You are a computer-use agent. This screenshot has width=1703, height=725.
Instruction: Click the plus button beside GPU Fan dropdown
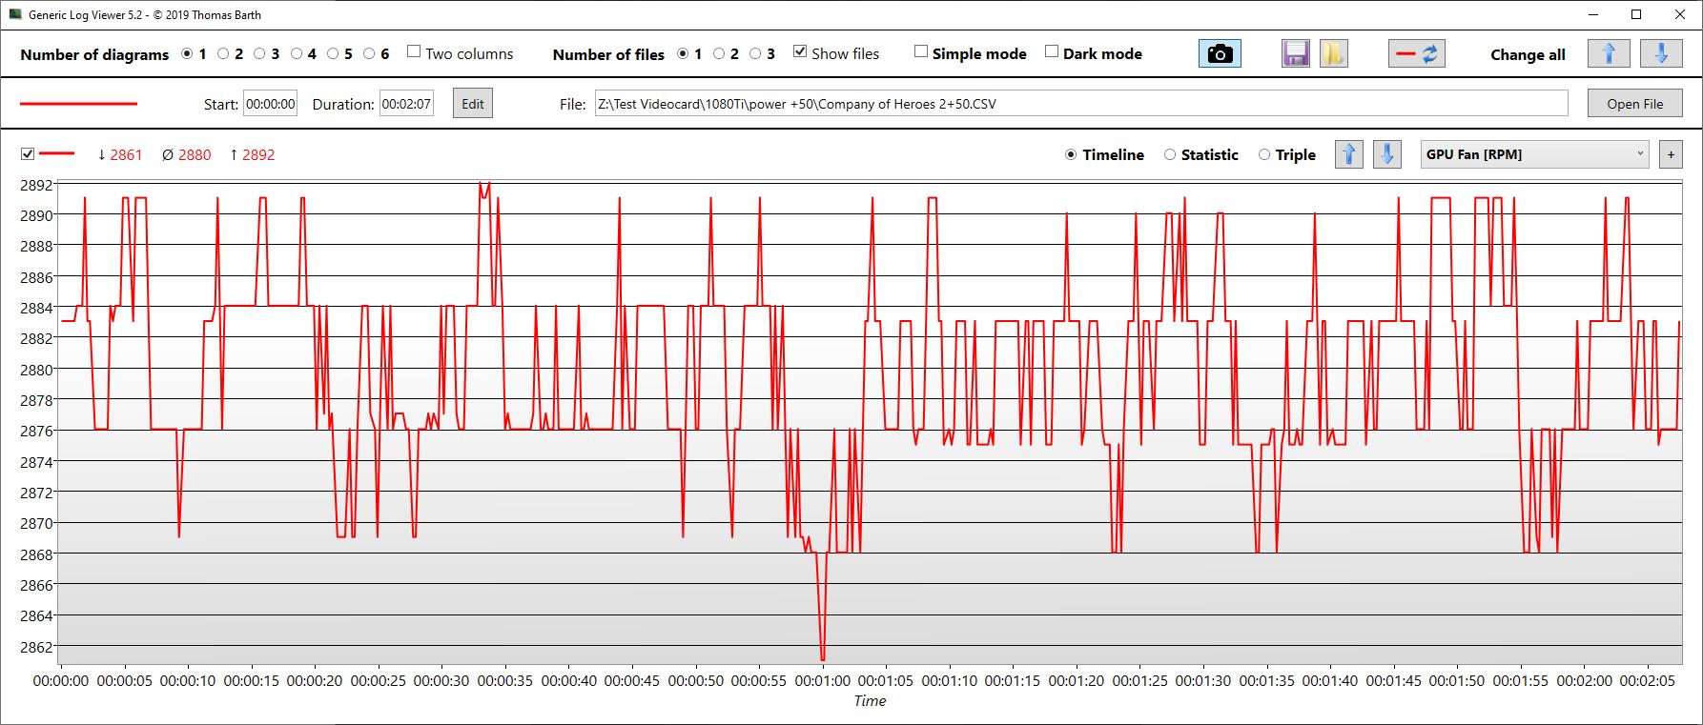click(x=1671, y=154)
